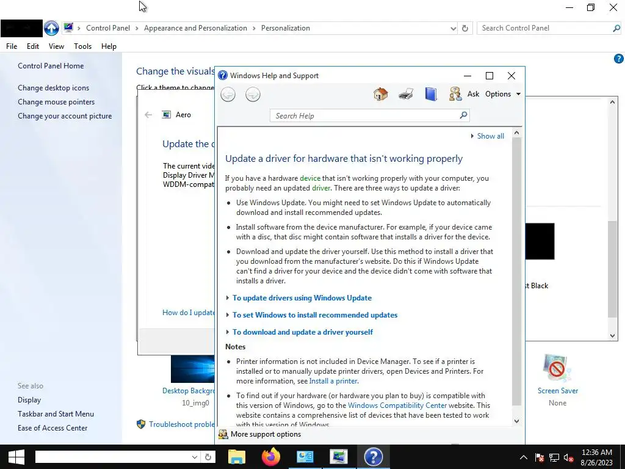Go forward in Help window

(253, 95)
